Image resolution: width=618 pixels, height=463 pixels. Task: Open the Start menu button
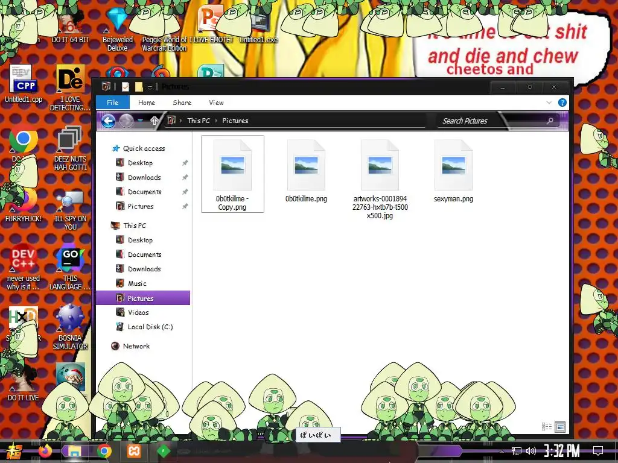14,451
